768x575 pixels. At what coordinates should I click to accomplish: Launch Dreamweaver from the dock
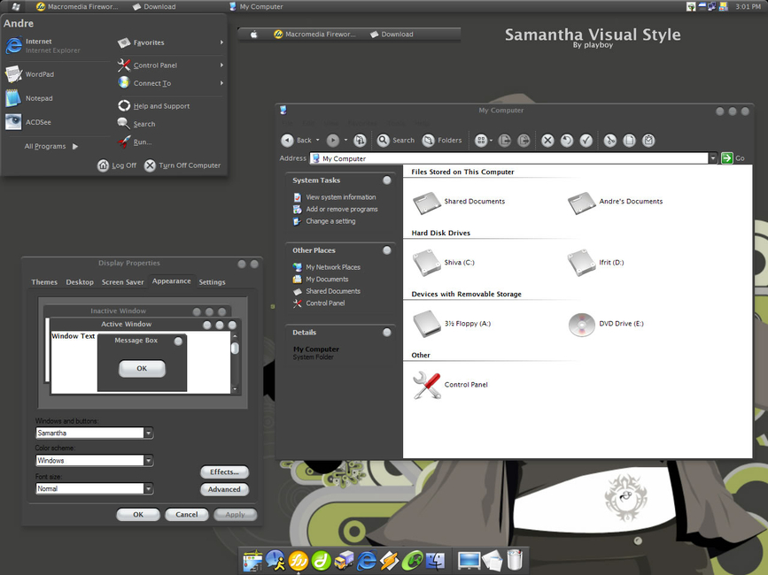[x=322, y=561]
